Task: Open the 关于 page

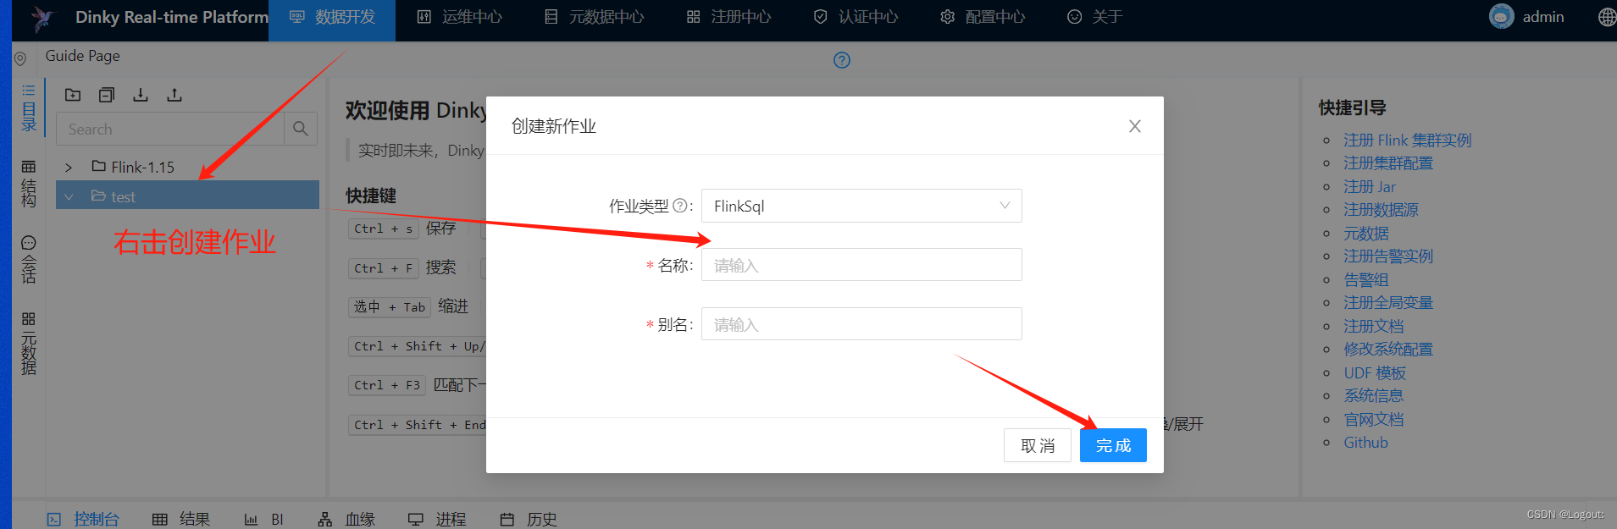Action: (1094, 17)
